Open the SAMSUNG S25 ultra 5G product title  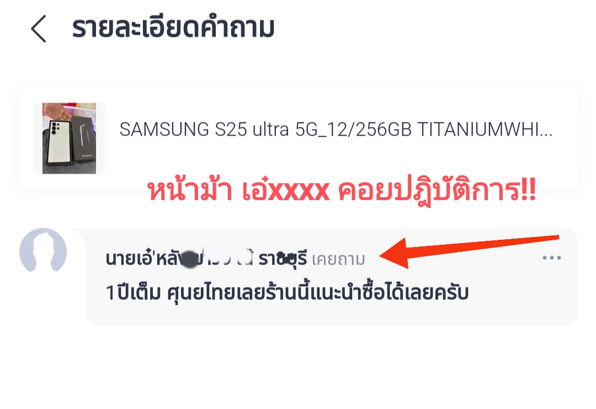(x=336, y=130)
